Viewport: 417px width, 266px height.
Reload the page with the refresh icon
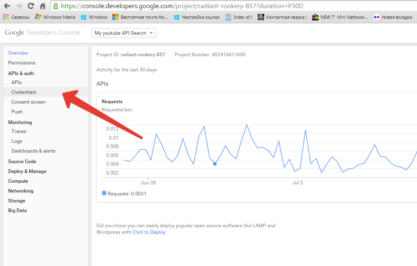pos(31,6)
